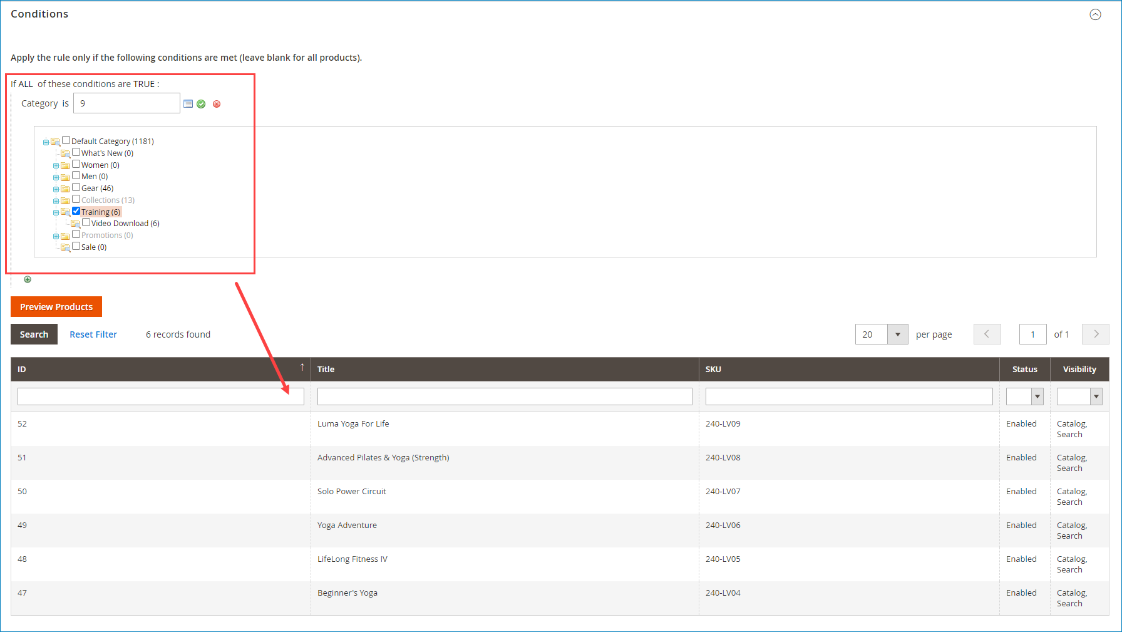Open the per page dropdown
This screenshot has width=1122, height=632.
pos(897,334)
